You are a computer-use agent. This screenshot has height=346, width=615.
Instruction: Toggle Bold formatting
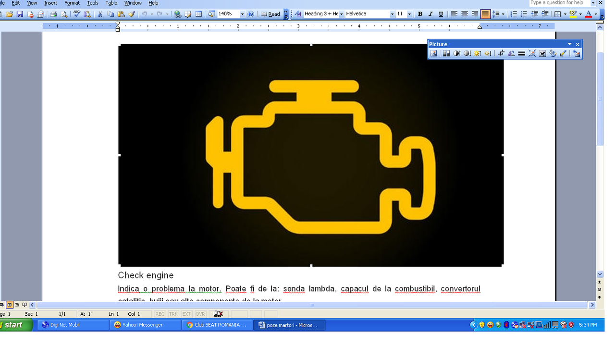click(x=420, y=14)
